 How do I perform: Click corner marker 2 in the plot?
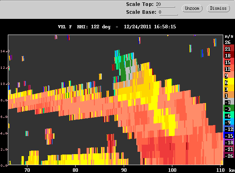tap(222, 163)
